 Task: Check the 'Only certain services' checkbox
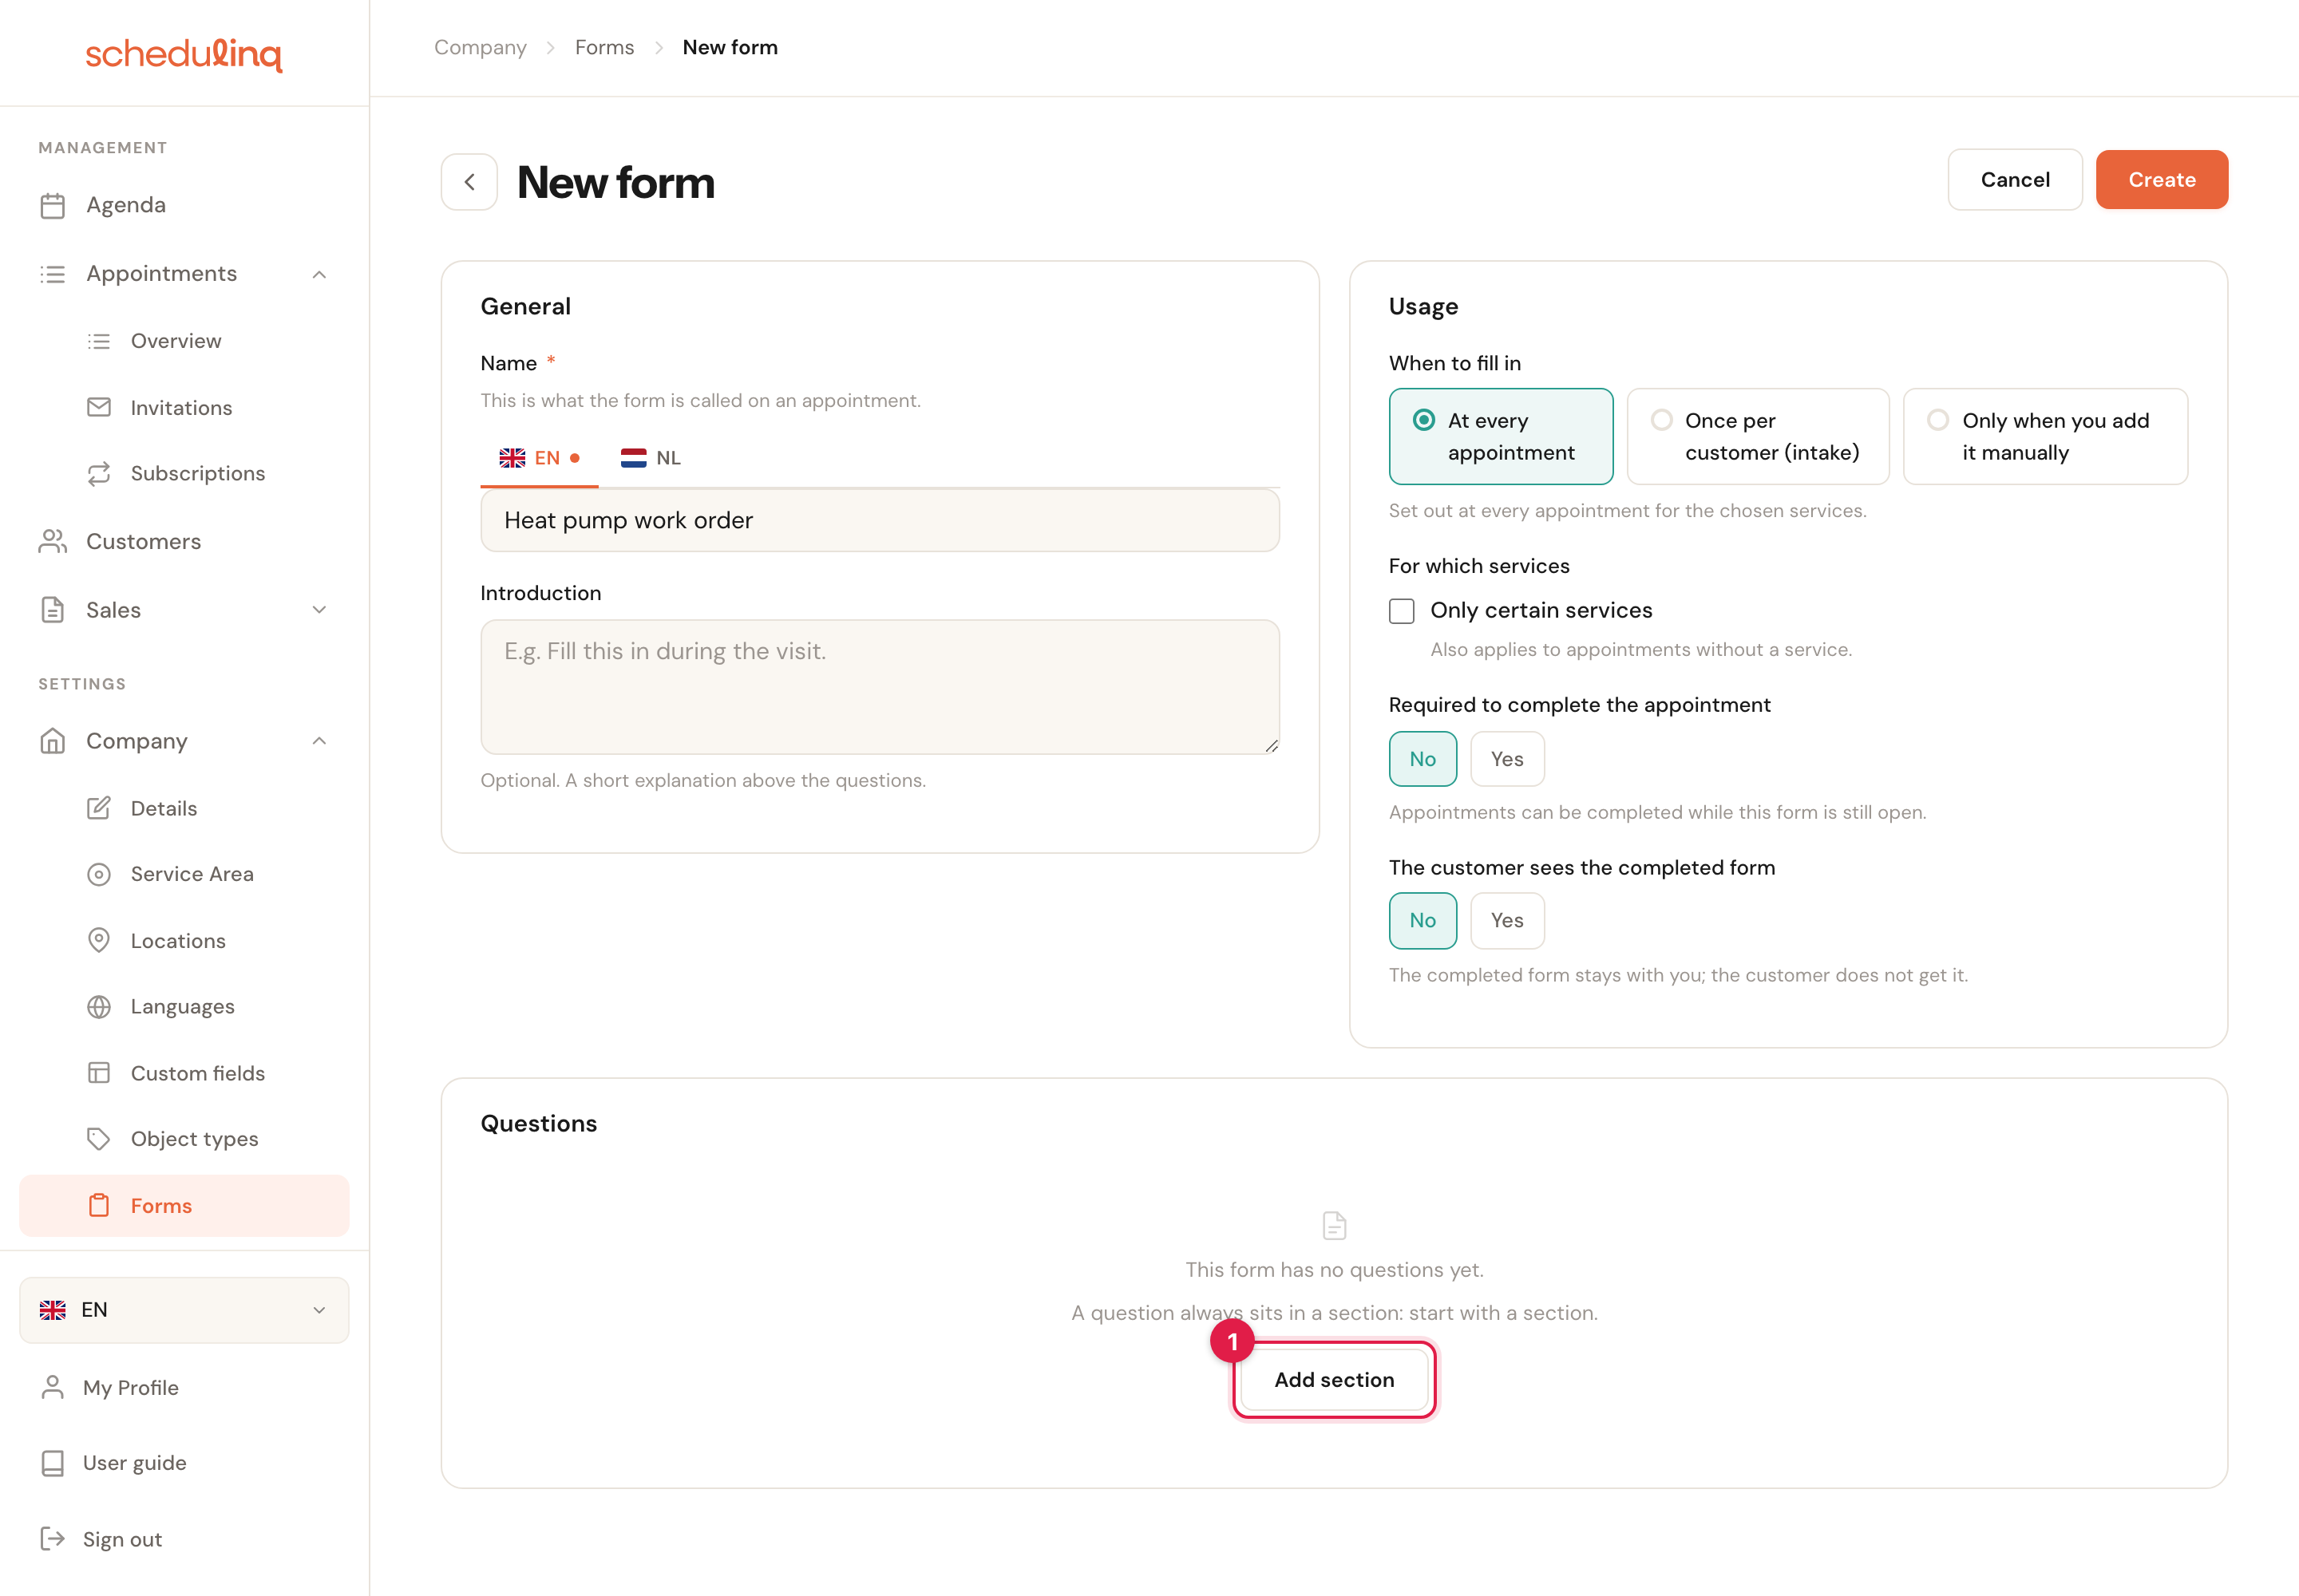click(1402, 611)
